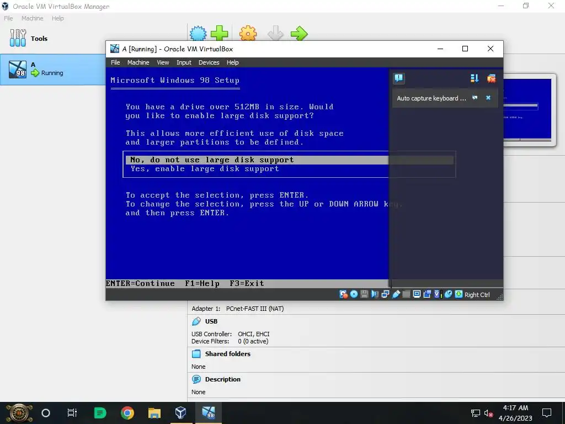Click the Shared folders section header
Image resolution: width=565 pixels, height=424 pixels.
[228, 354]
